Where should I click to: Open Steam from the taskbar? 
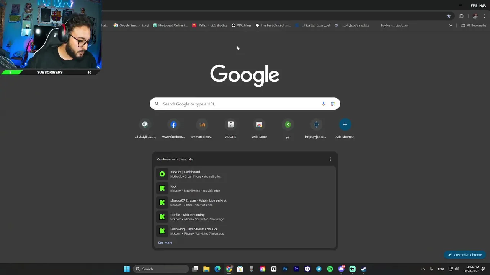[x=363, y=269]
